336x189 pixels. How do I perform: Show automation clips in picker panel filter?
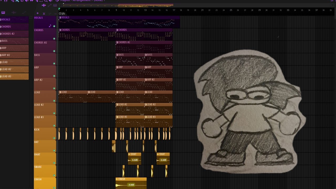[x=24, y=13]
